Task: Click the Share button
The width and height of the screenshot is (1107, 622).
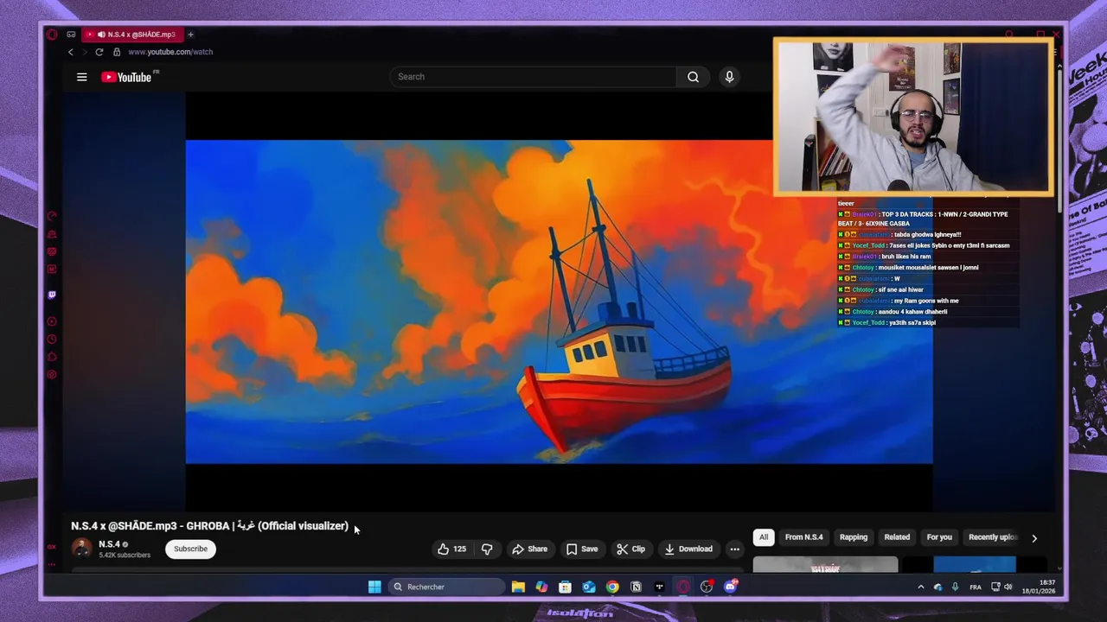Action: click(529, 549)
